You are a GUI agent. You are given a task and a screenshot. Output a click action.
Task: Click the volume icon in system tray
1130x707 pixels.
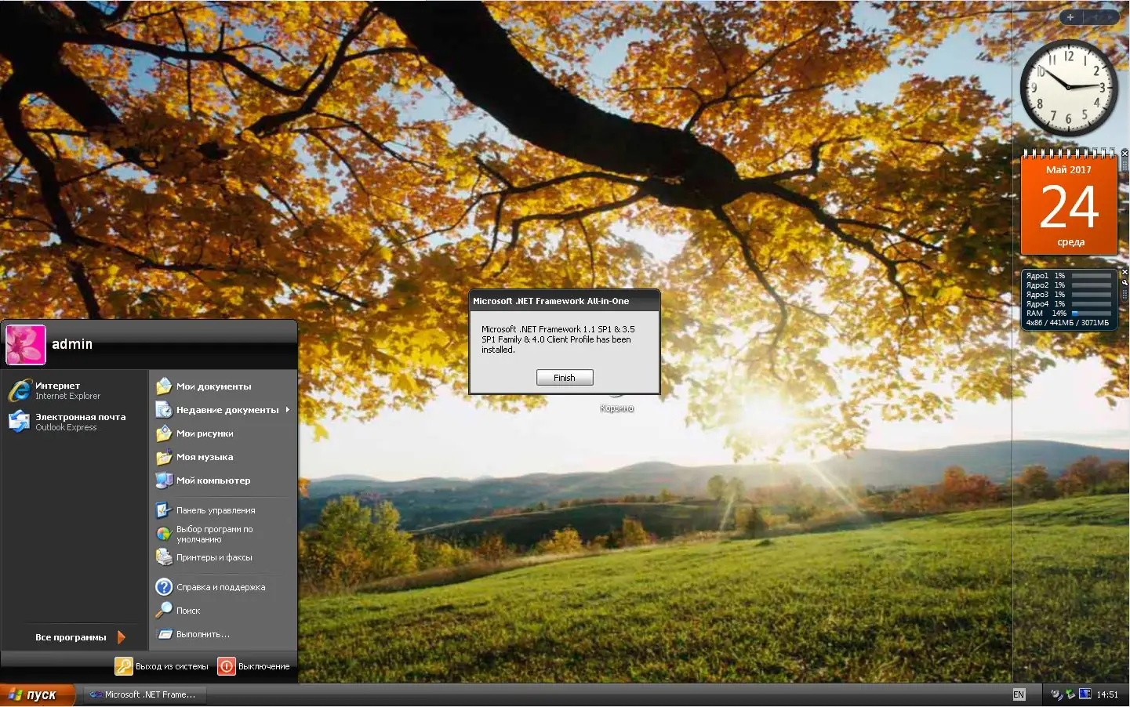(1056, 694)
